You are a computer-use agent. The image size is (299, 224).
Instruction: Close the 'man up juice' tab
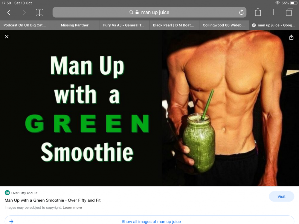click(x=254, y=25)
